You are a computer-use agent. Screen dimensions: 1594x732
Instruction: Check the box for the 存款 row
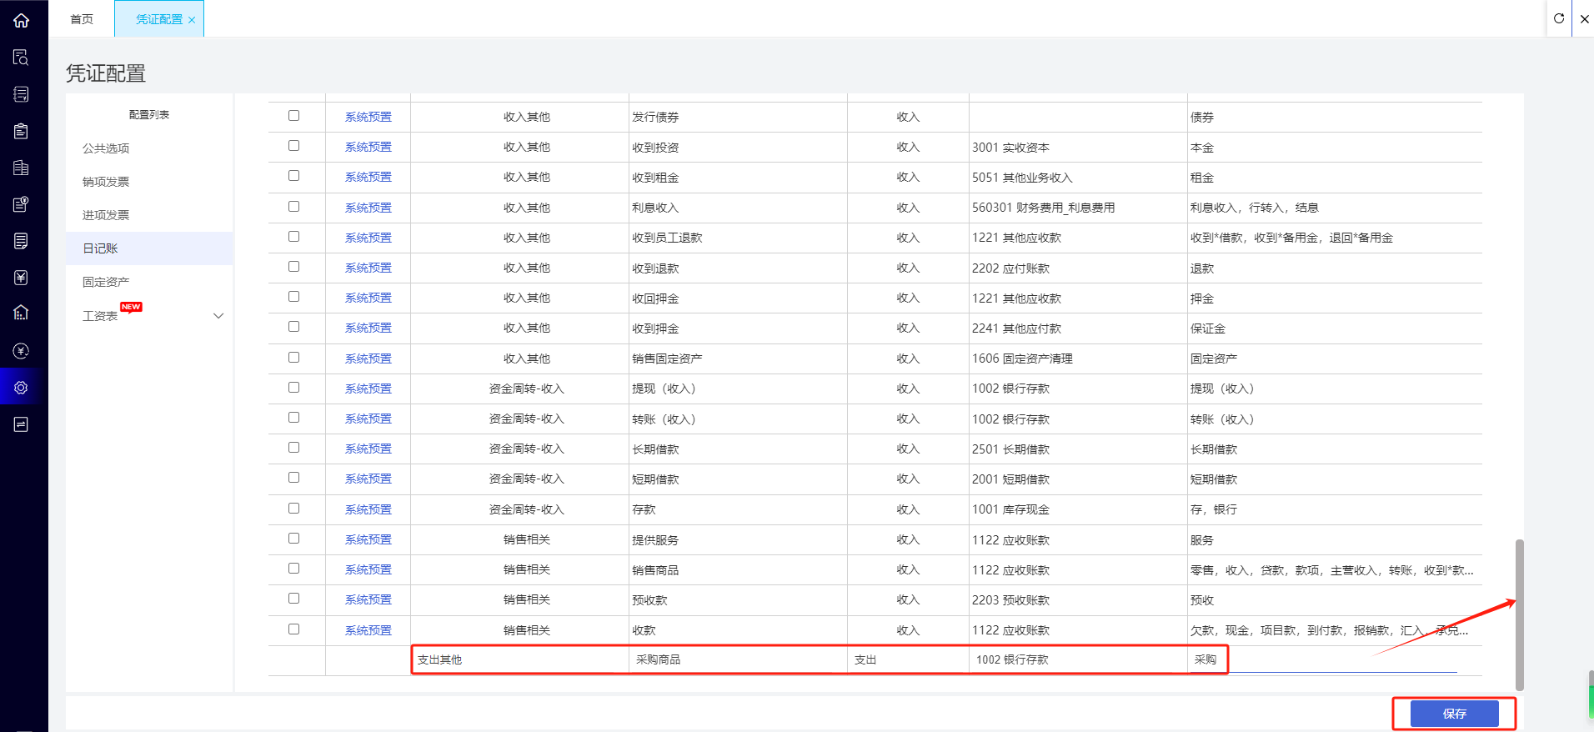pyautogui.click(x=293, y=509)
